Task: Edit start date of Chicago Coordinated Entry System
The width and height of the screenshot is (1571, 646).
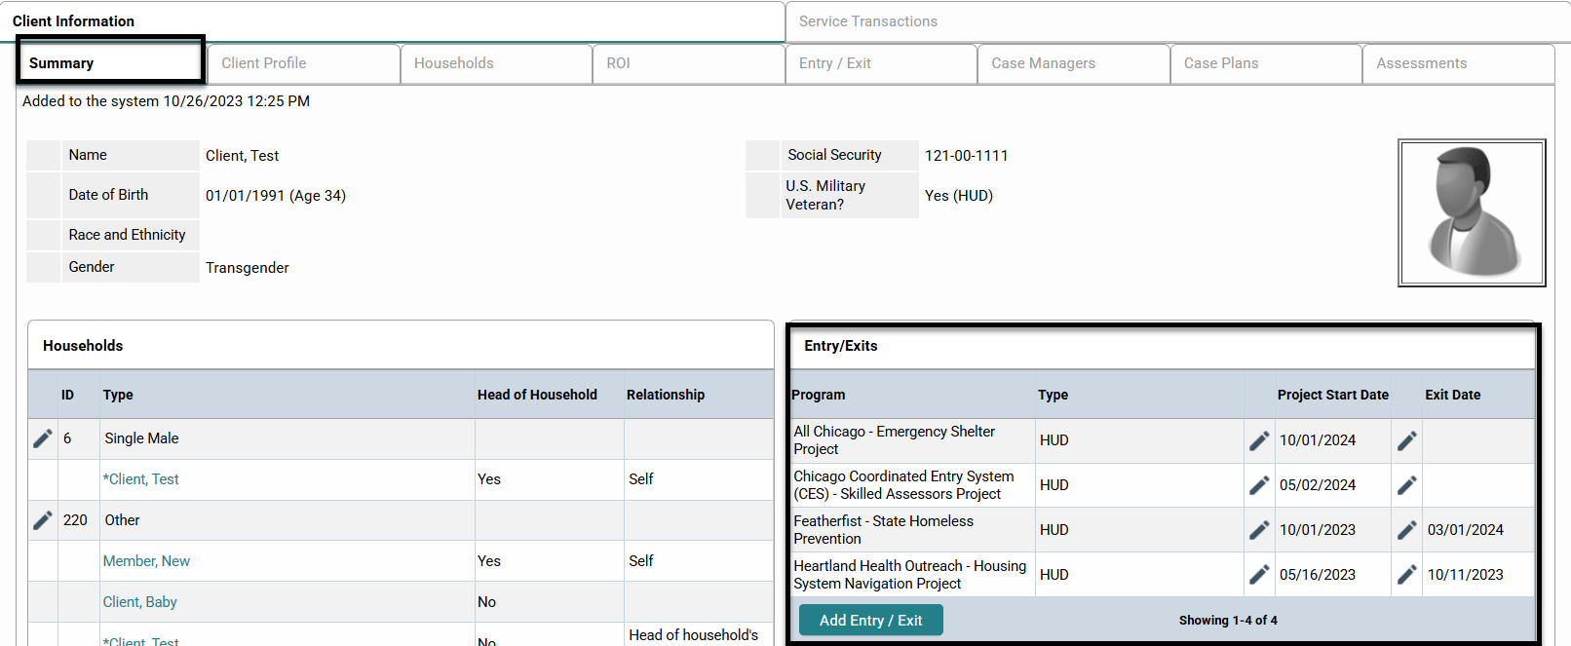Action: coord(1259,485)
